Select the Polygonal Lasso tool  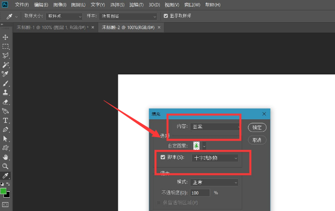(5, 56)
